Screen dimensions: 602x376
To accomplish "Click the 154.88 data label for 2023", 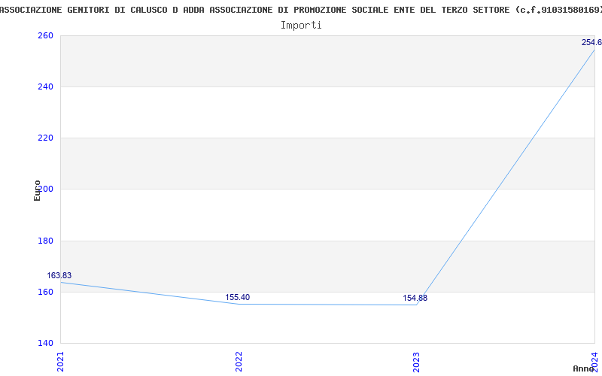I will tap(415, 298).
